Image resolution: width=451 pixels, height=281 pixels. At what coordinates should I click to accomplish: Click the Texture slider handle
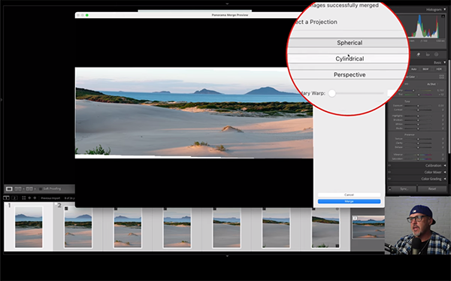click(418, 139)
